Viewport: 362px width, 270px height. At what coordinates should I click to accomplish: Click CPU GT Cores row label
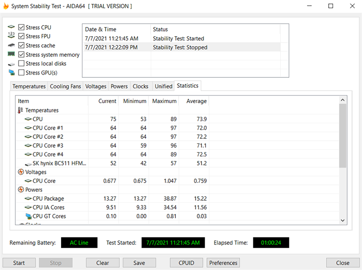(x=49, y=216)
